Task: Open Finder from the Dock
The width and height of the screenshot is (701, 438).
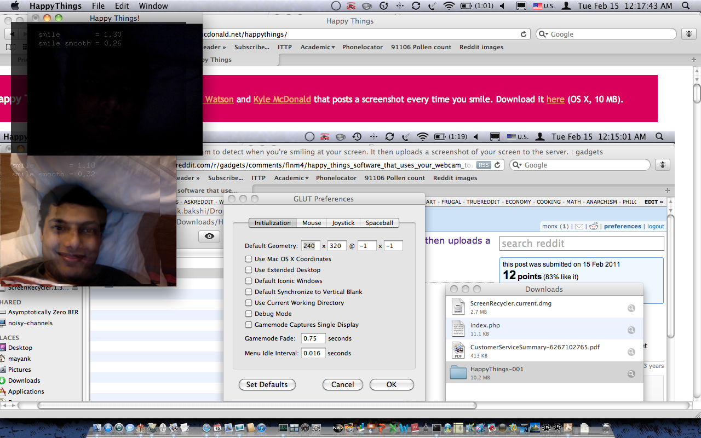Action: [x=97, y=428]
